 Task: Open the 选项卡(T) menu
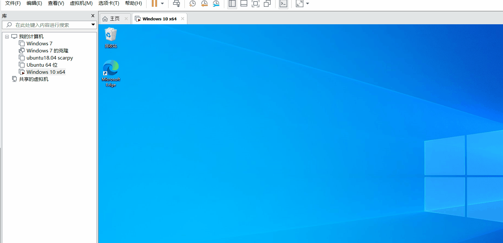point(109,3)
